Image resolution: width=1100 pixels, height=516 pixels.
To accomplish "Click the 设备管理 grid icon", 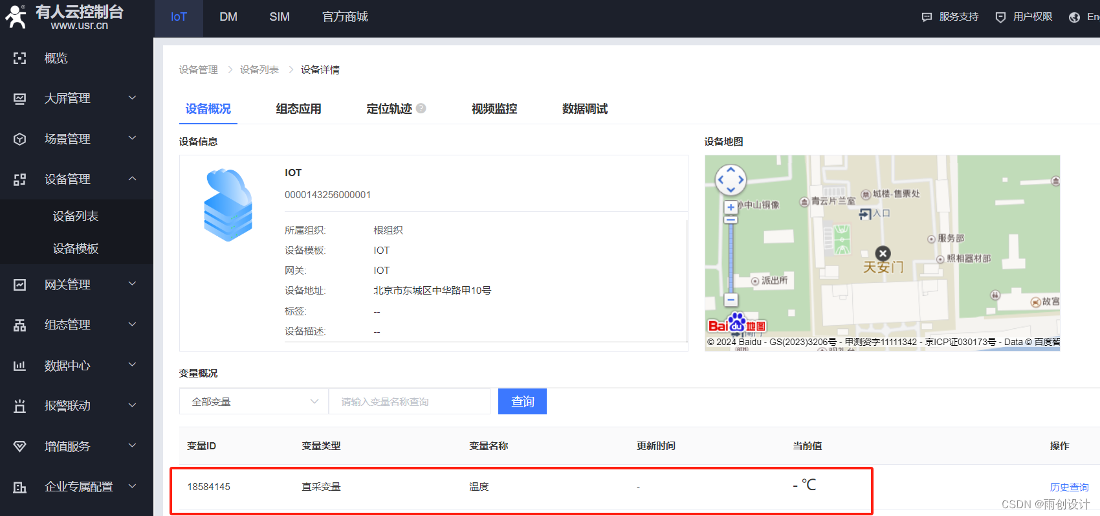I will point(20,179).
